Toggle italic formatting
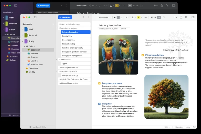The height and width of the screenshot is (134, 201). pyautogui.click(x=118, y=17)
